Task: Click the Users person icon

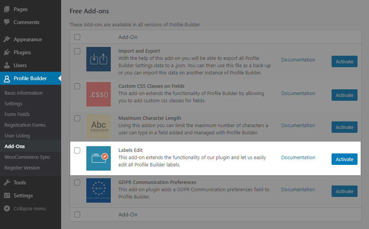Action: [7, 65]
